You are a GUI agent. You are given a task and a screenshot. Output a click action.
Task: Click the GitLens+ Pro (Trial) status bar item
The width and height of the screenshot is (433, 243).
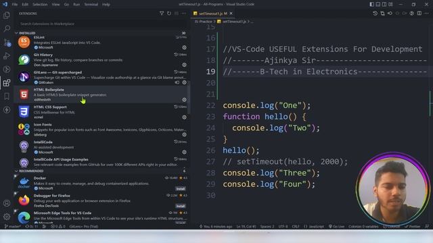pos(84,227)
